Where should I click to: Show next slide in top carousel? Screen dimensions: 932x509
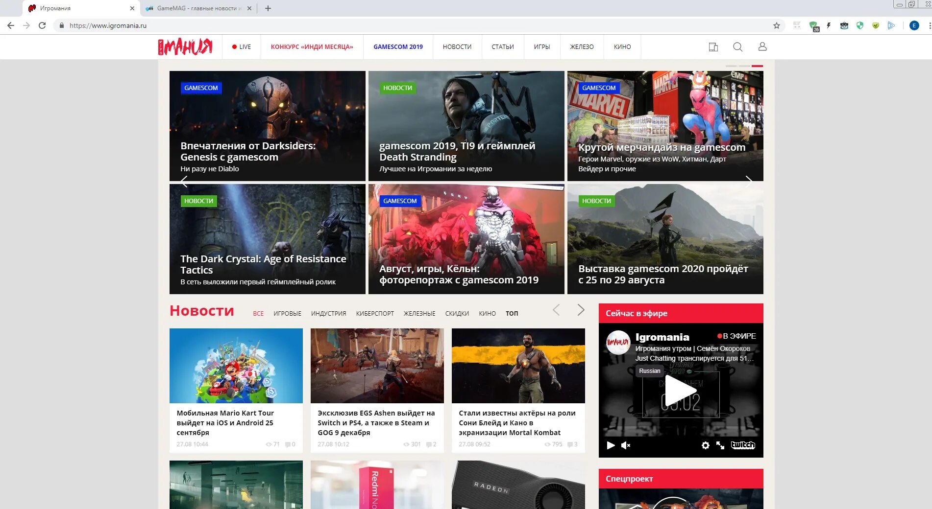point(748,182)
